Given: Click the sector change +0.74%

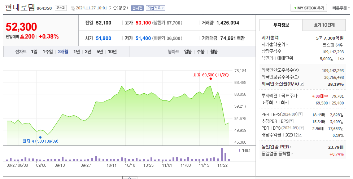Looking at the screenshot, I should point(336,154).
